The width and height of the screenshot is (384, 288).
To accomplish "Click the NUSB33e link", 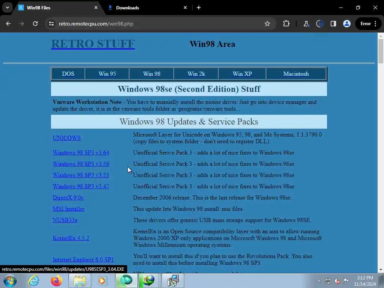I will pyautogui.click(x=65, y=220).
